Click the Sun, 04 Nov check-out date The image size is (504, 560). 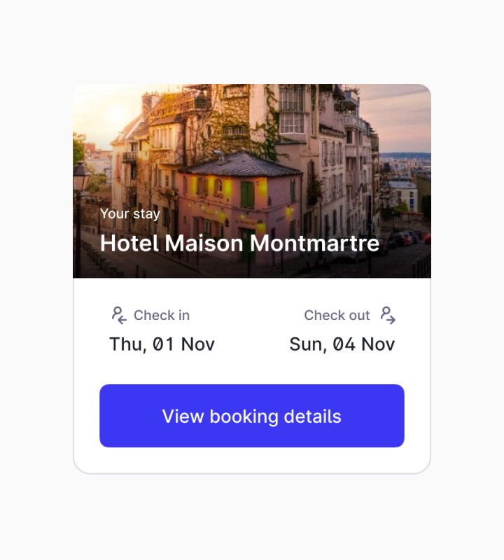tap(342, 344)
